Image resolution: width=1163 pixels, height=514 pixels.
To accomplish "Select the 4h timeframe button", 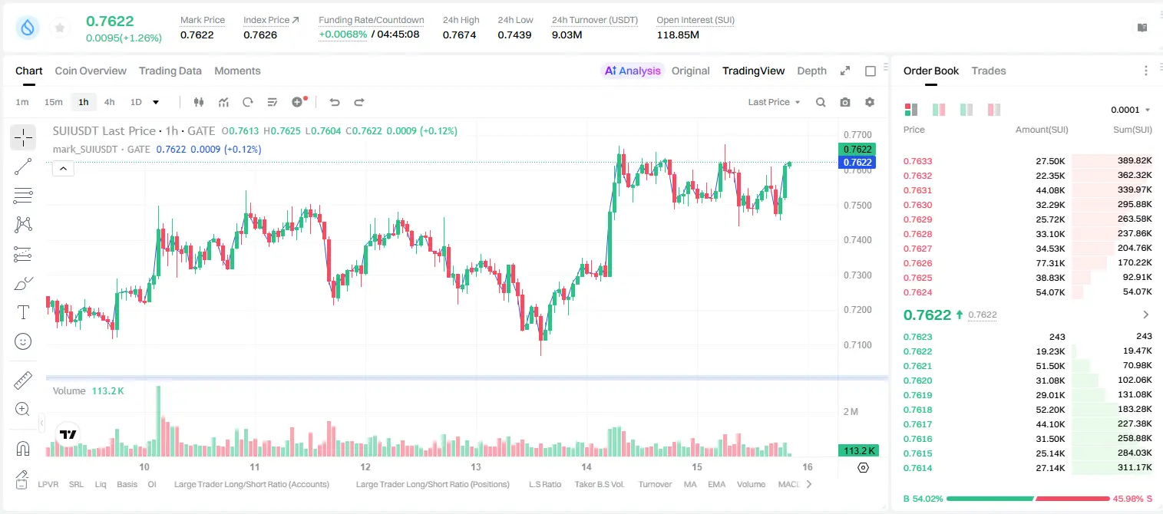I will 109,102.
